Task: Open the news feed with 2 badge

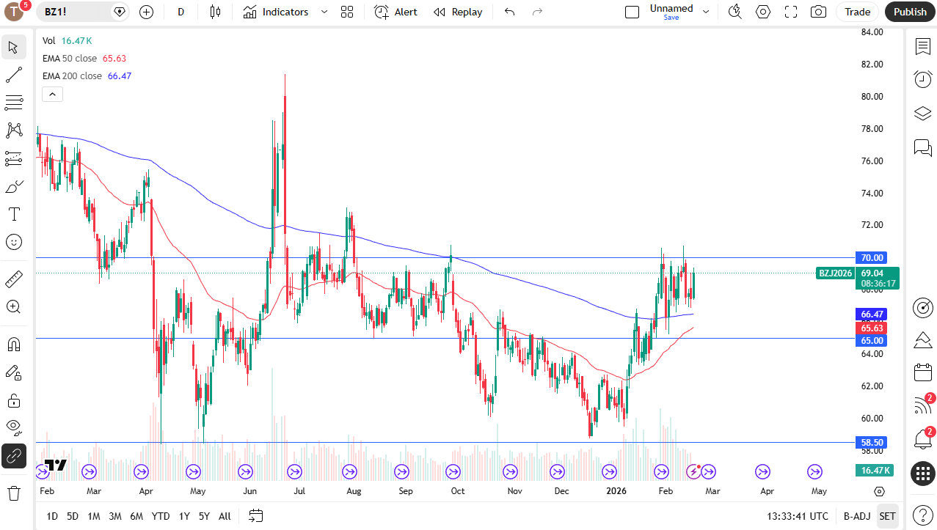Action: point(922,405)
